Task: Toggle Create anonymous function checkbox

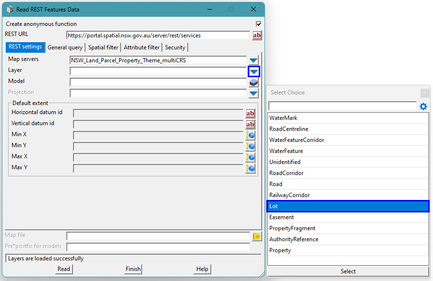Action: [259, 24]
